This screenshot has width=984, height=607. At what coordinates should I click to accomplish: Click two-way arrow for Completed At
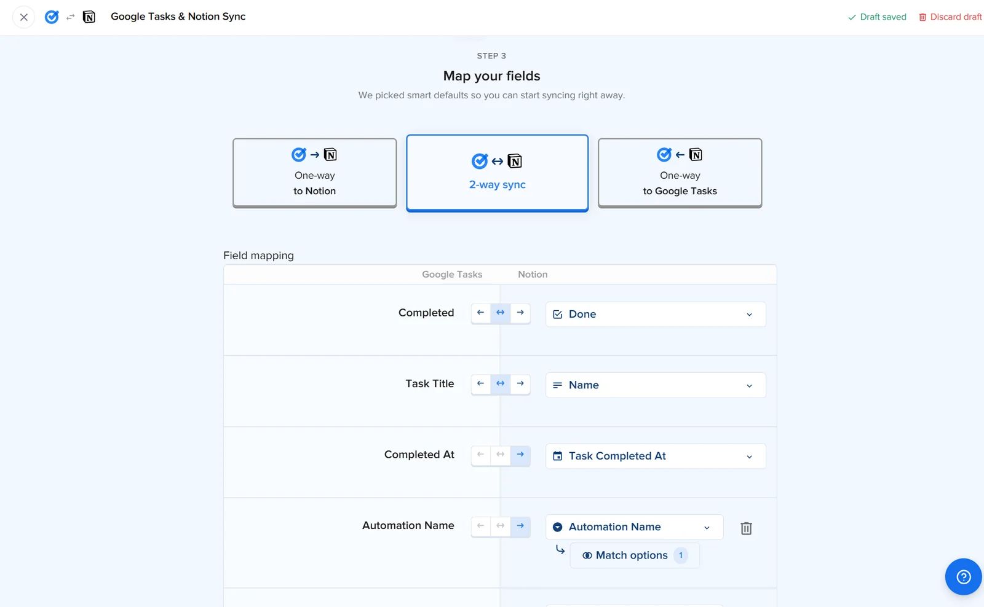click(x=501, y=455)
